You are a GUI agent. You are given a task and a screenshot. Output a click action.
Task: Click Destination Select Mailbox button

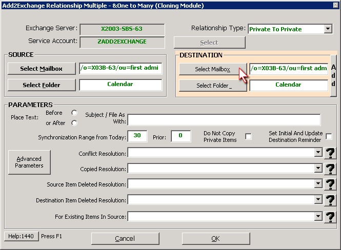click(x=213, y=69)
